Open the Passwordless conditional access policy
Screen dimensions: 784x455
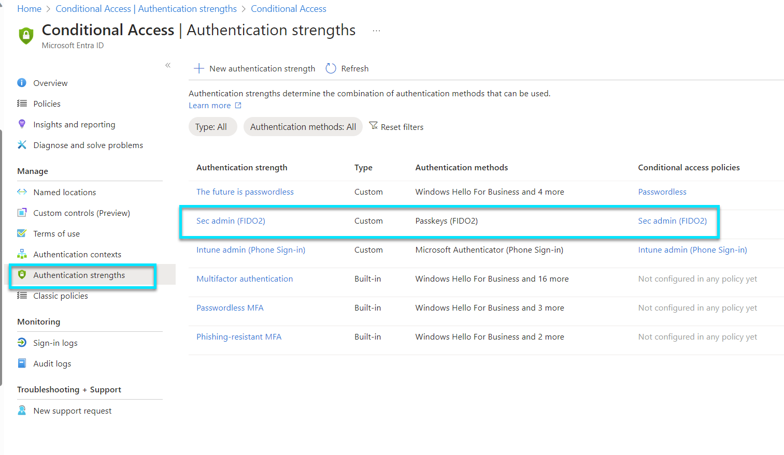[x=662, y=192]
